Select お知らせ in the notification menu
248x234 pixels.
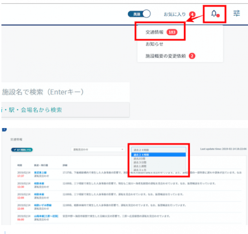coord(155,44)
